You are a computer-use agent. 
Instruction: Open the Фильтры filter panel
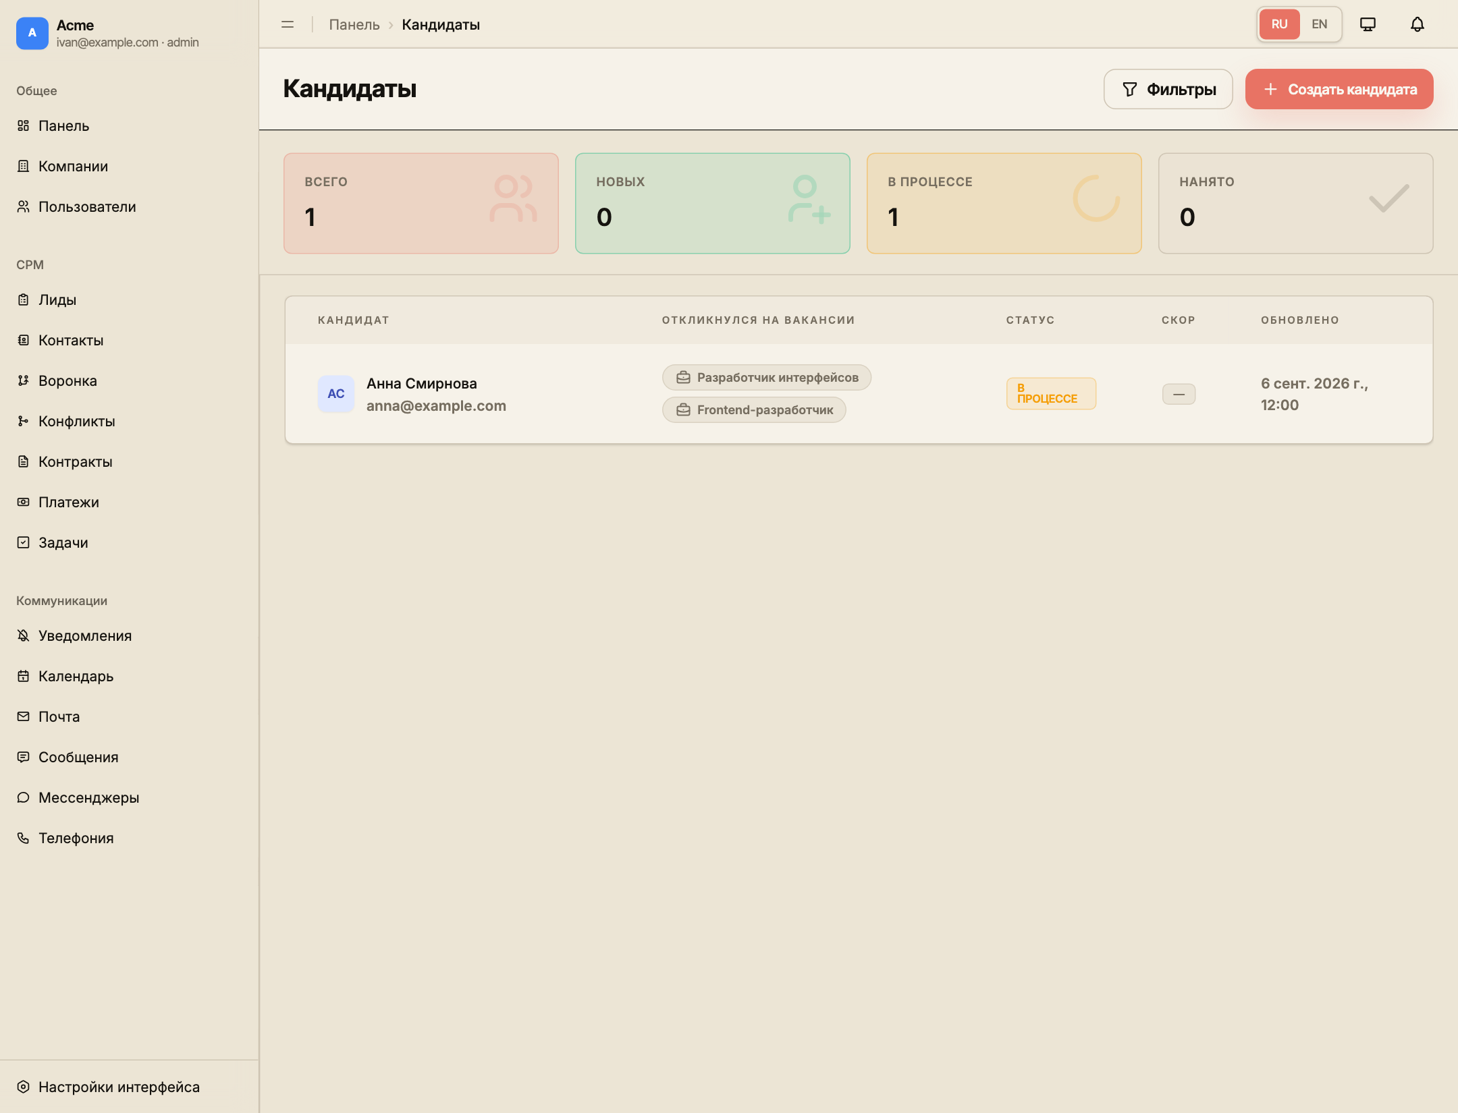click(1168, 89)
